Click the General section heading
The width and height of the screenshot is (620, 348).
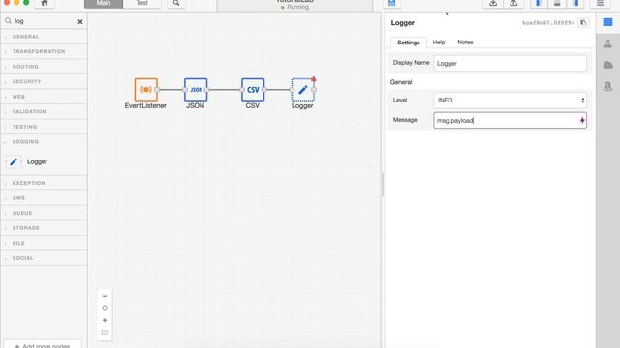pyautogui.click(x=401, y=82)
